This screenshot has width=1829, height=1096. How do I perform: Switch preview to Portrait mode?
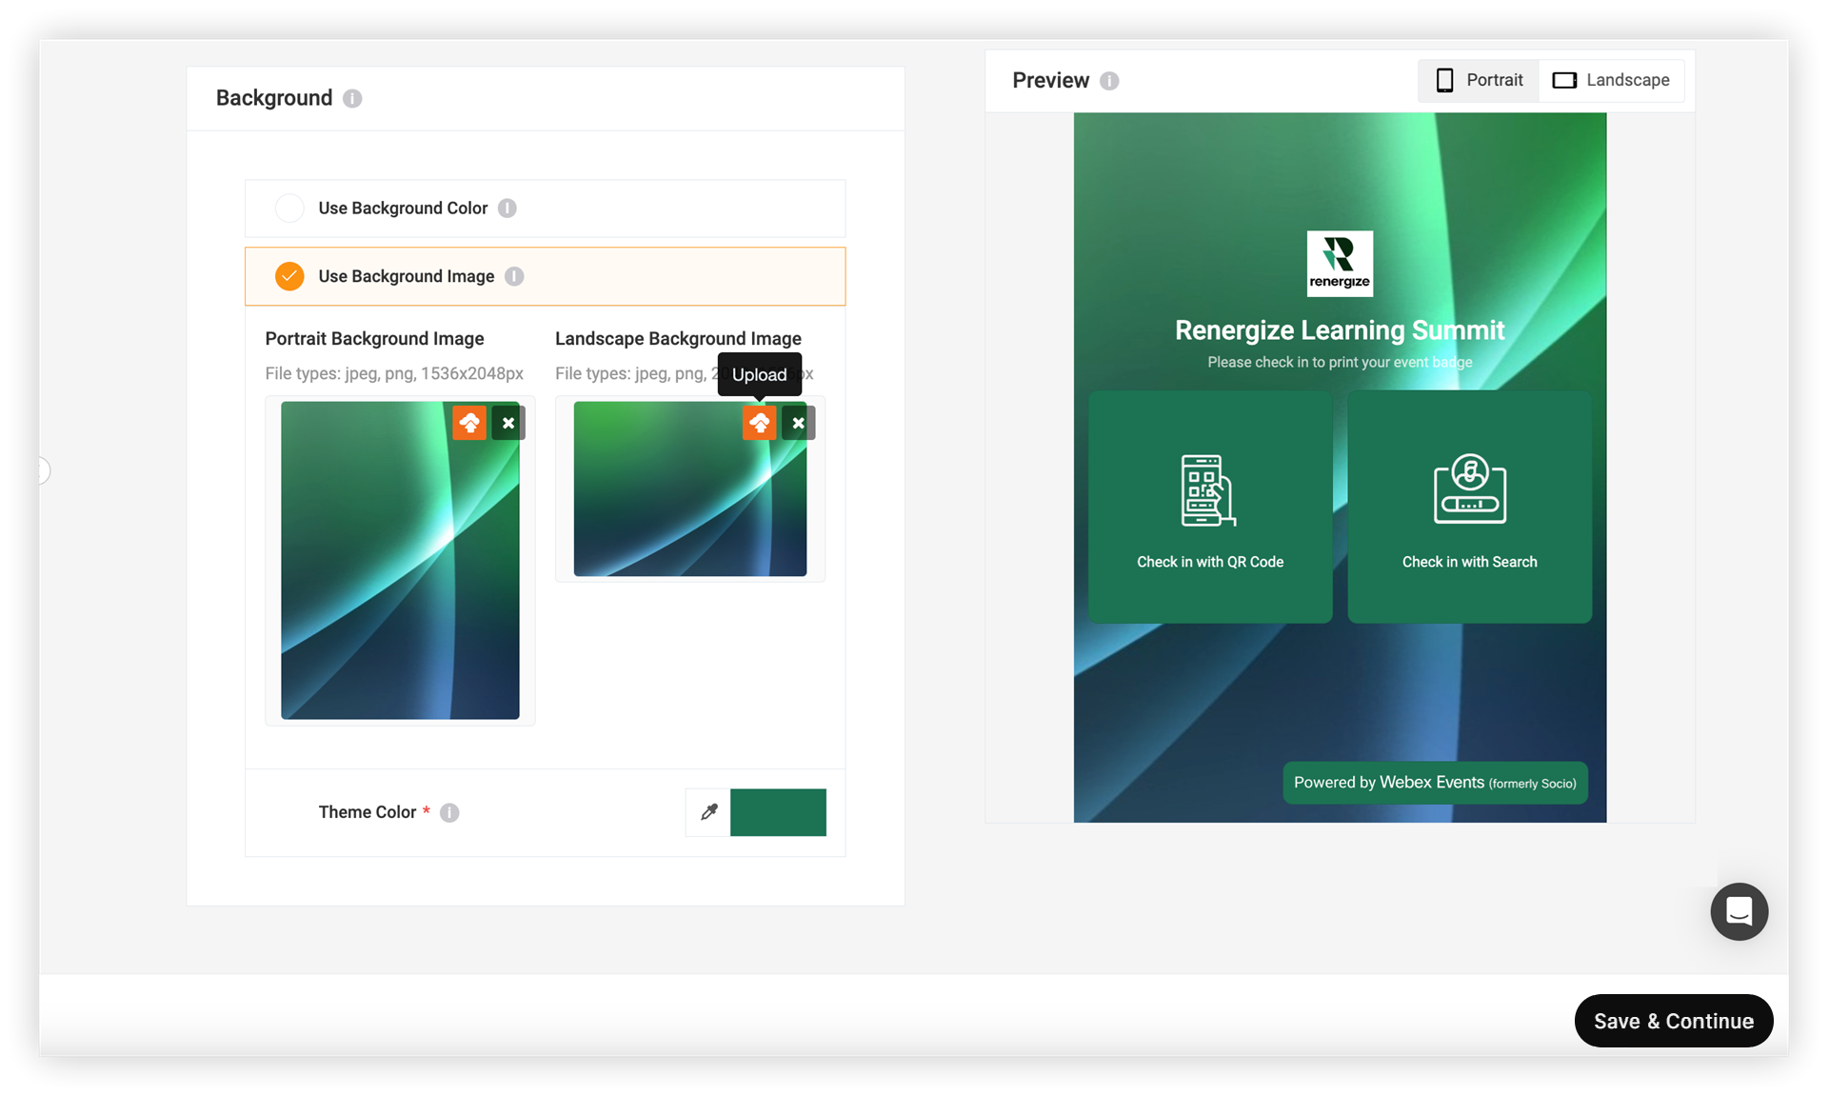pos(1479,80)
